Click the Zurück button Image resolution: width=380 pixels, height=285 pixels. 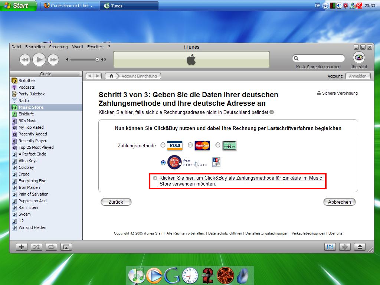pos(116,202)
